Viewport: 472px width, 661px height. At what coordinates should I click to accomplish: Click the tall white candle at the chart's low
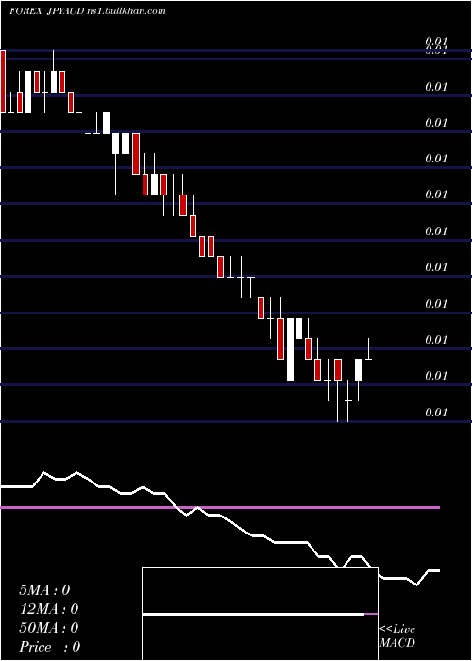(291, 349)
